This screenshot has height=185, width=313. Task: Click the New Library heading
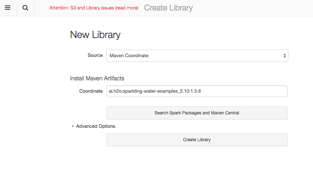click(95, 35)
